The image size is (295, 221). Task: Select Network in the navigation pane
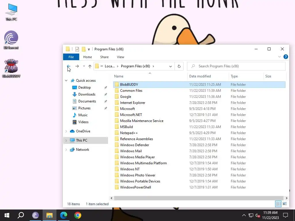[x=82, y=150]
